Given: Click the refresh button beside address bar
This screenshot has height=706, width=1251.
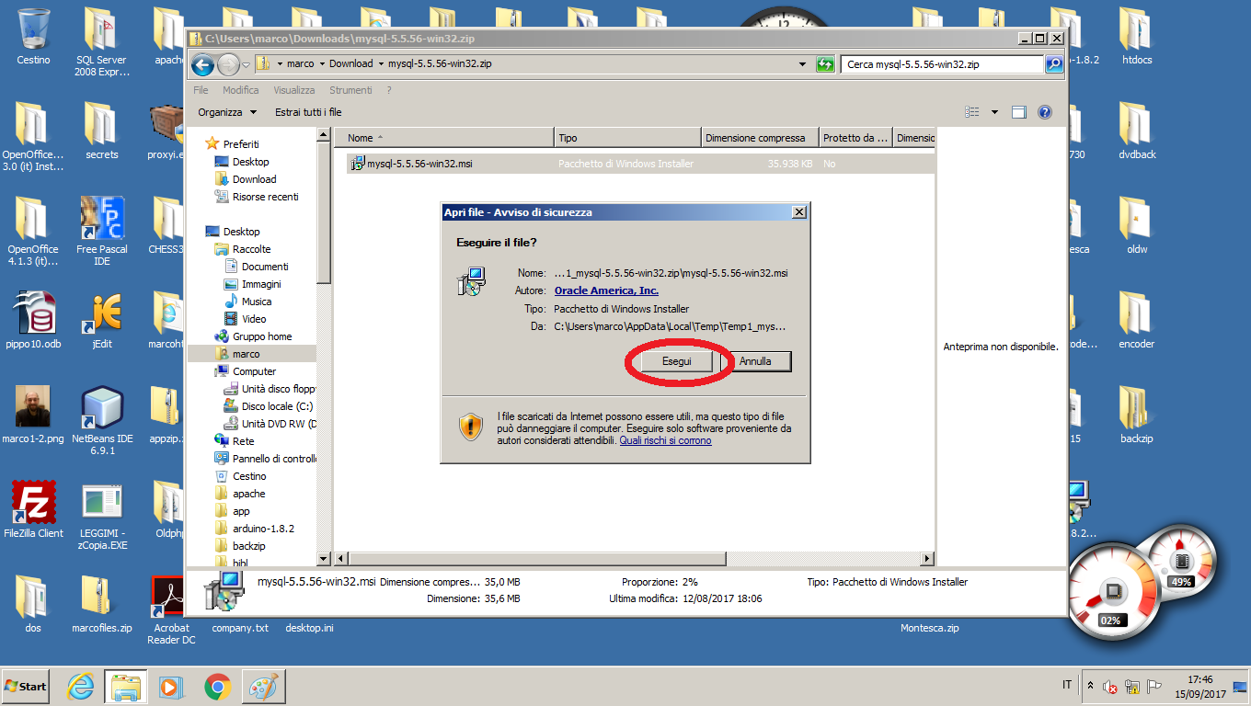Looking at the screenshot, I should (x=825, y=64).
